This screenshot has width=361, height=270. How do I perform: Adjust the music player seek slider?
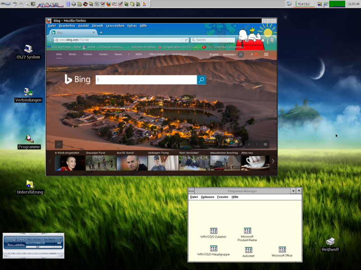pyautogui.click(x=39, y=247)
